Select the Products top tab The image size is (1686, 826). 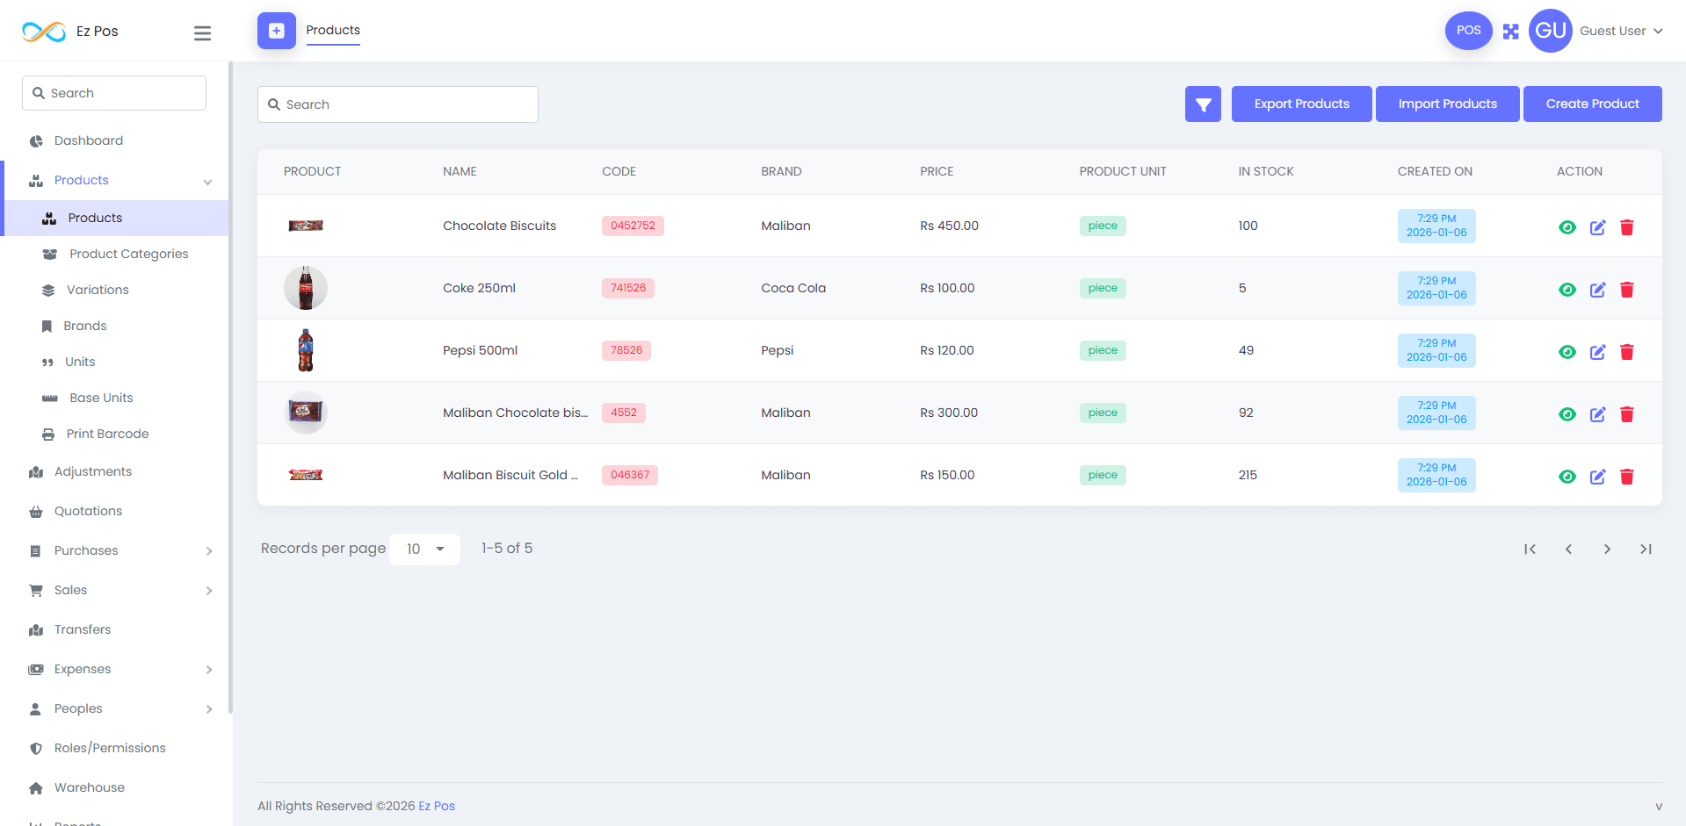333,31
